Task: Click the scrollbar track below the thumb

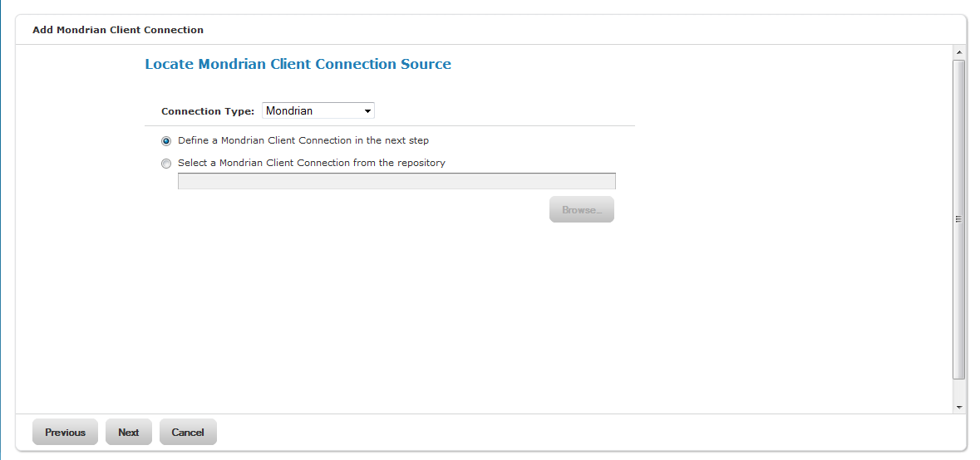Action: (x=959, y=390)
